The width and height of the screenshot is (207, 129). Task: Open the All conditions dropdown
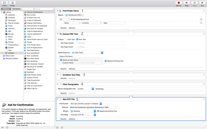pyautogui.click(x=64, y=19)
